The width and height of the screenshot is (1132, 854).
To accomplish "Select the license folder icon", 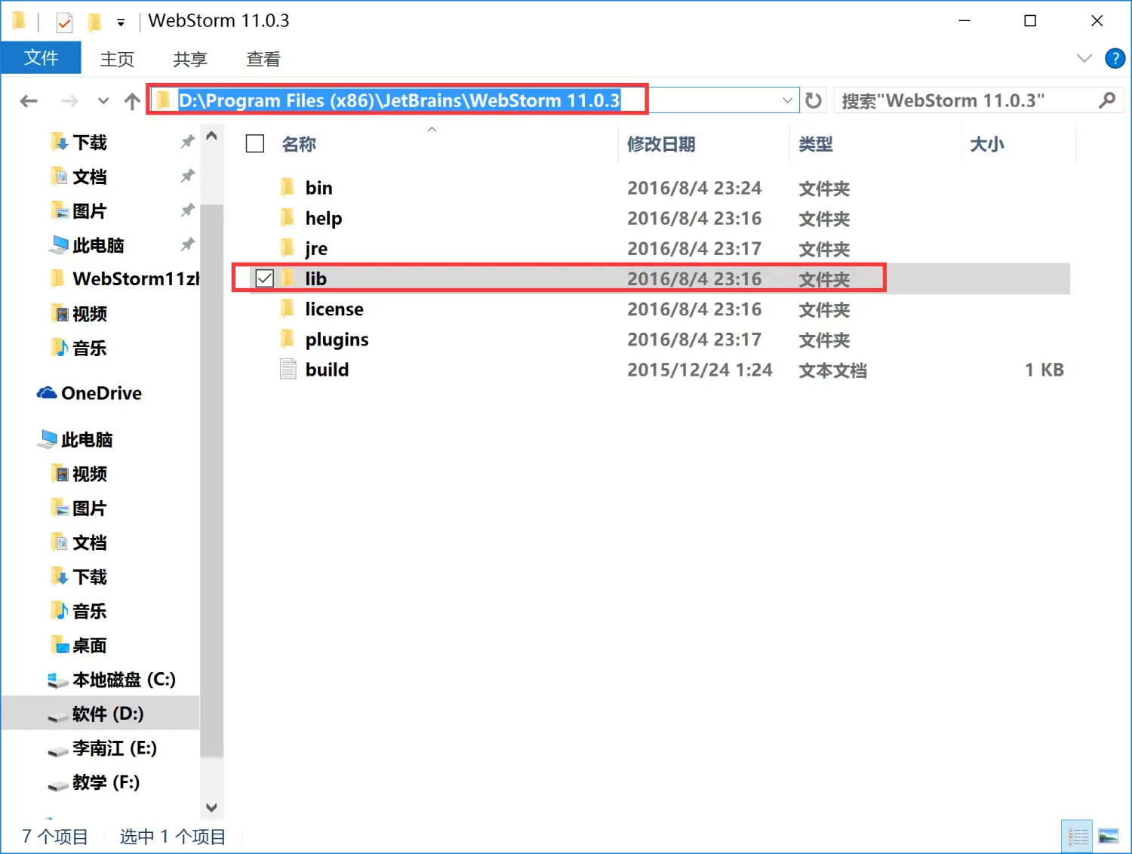I will coord(288,309).
